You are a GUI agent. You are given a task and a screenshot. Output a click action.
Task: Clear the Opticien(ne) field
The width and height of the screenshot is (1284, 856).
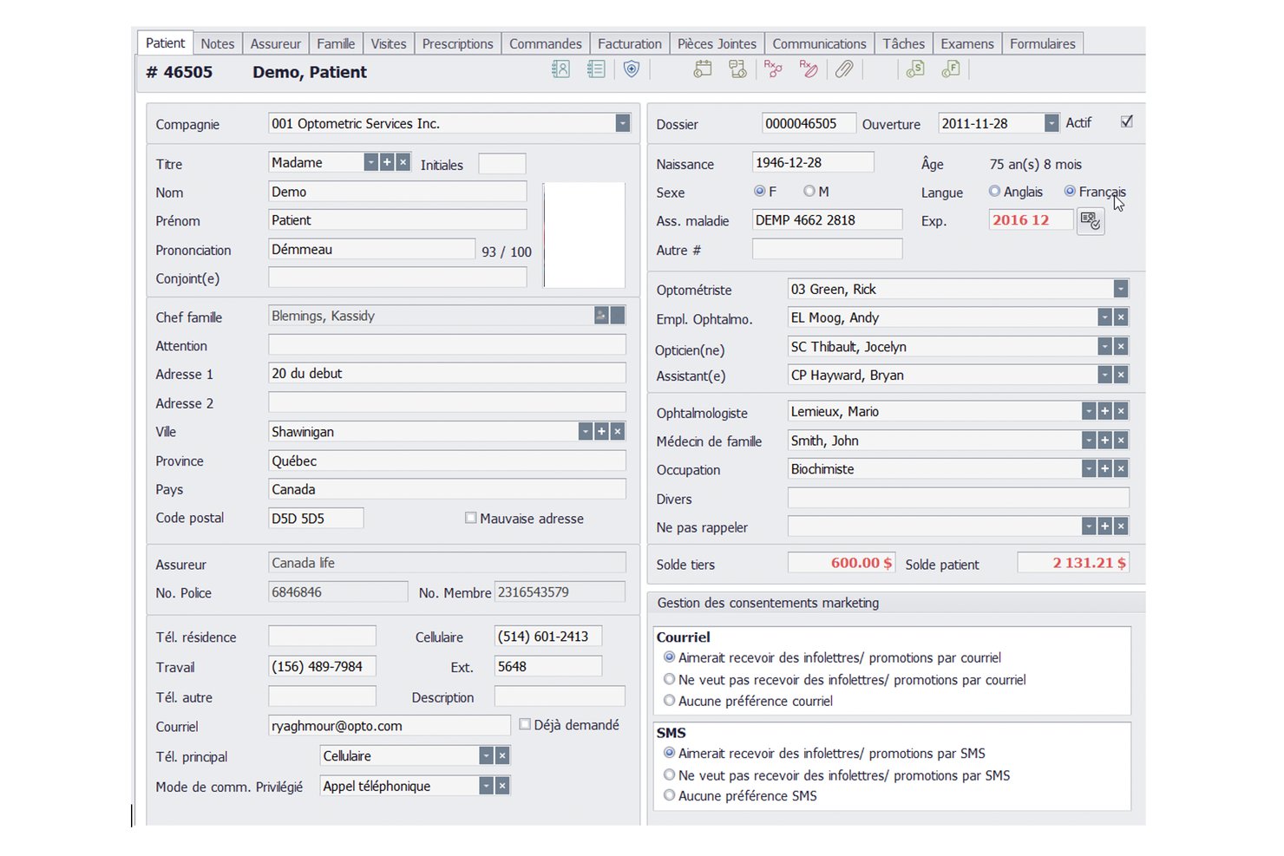tap(1121, 346)
